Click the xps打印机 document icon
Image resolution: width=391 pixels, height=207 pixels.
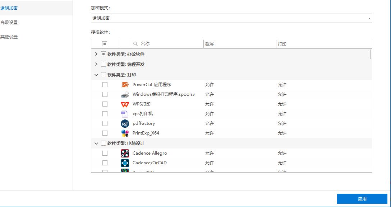pyautogui.click(x=124, y=114)
